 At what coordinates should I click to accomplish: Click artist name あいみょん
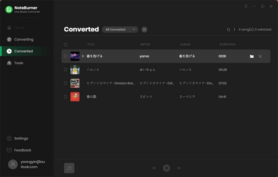pos(147,69)
